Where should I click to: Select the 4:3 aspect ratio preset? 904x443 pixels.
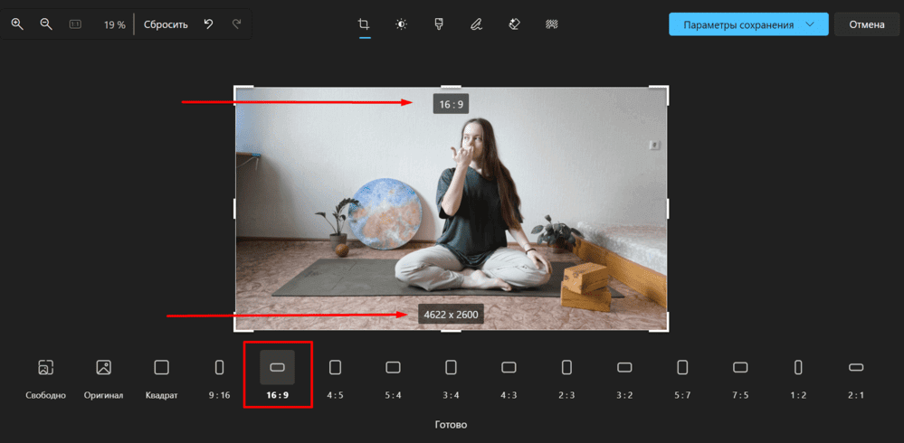509,377
